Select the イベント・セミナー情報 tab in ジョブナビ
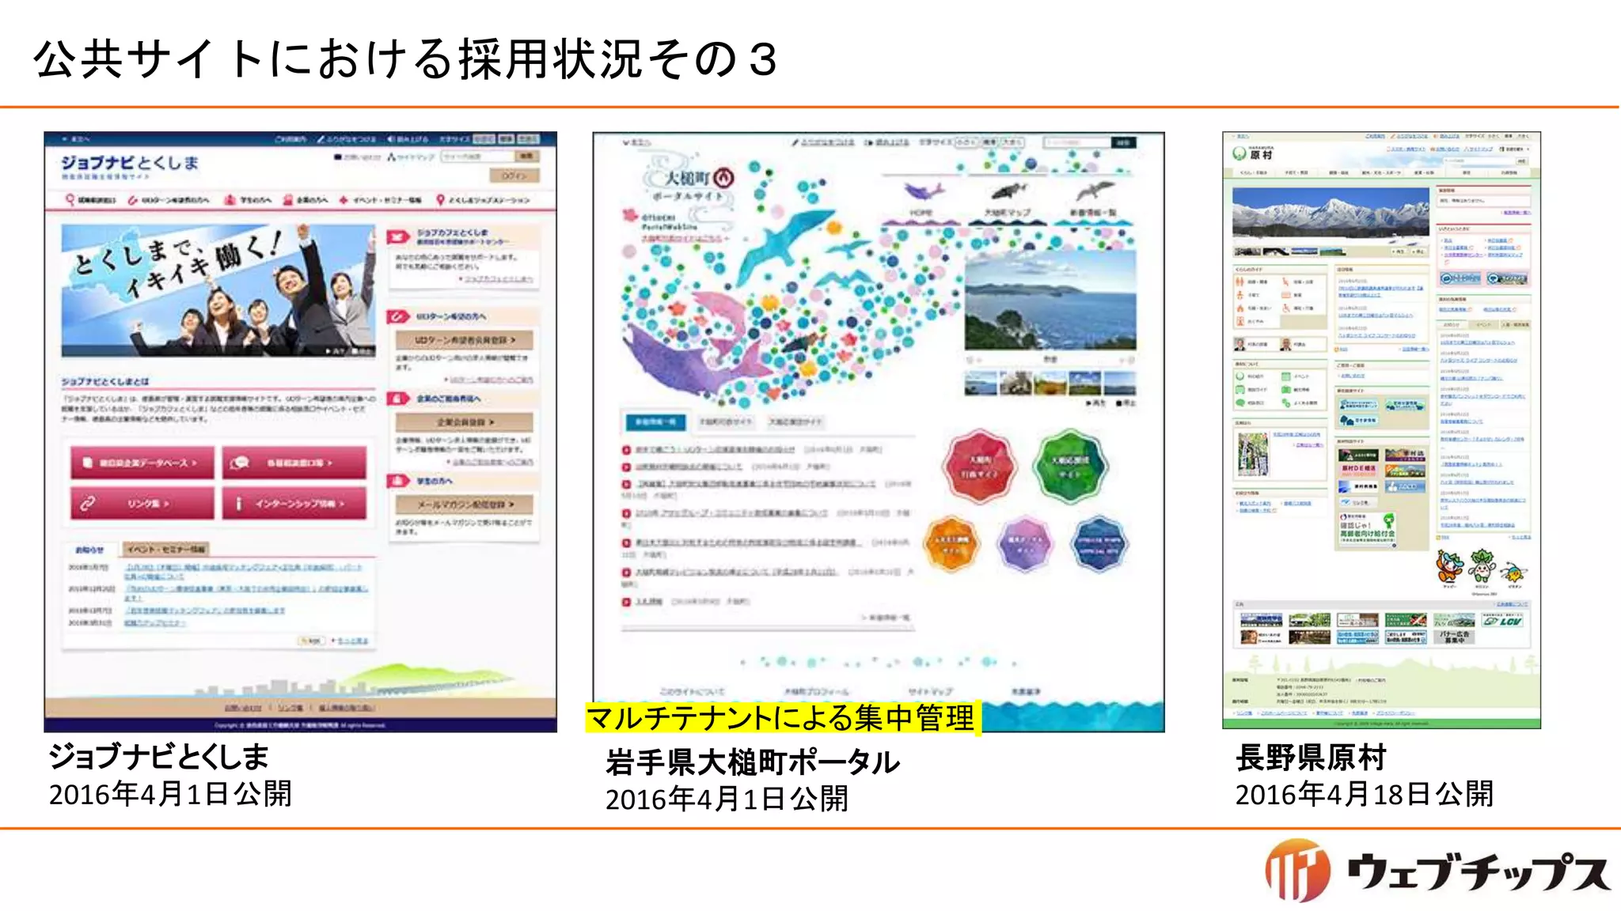This screenshot has width=1621, height=911. (x=165, y=549)
